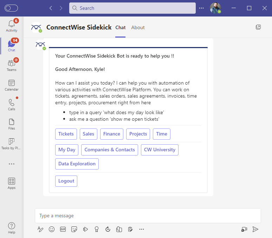Click the Search box
The image size is (272, 238).
132,8
